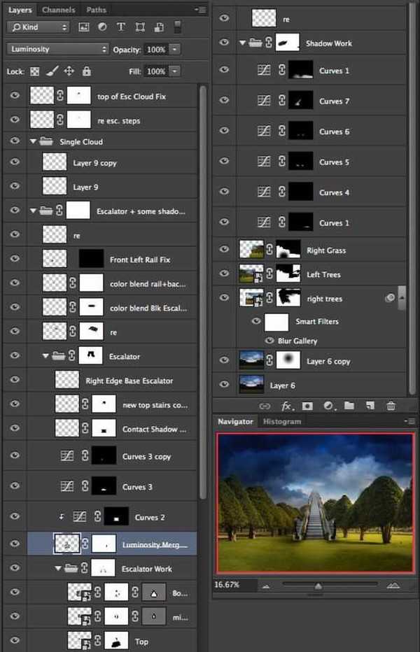Open the Histogram tab
The height and width of the screenshot is (652, 420).
pos(282,421)
